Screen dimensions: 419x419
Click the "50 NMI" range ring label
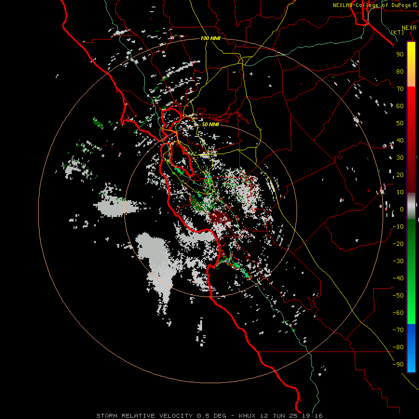(210, 124)
